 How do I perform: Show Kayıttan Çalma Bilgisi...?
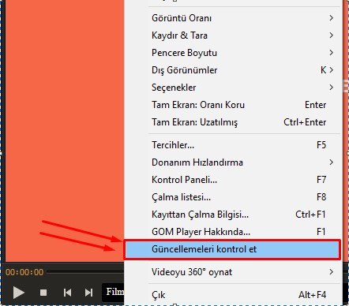click(x=233, y=215)
